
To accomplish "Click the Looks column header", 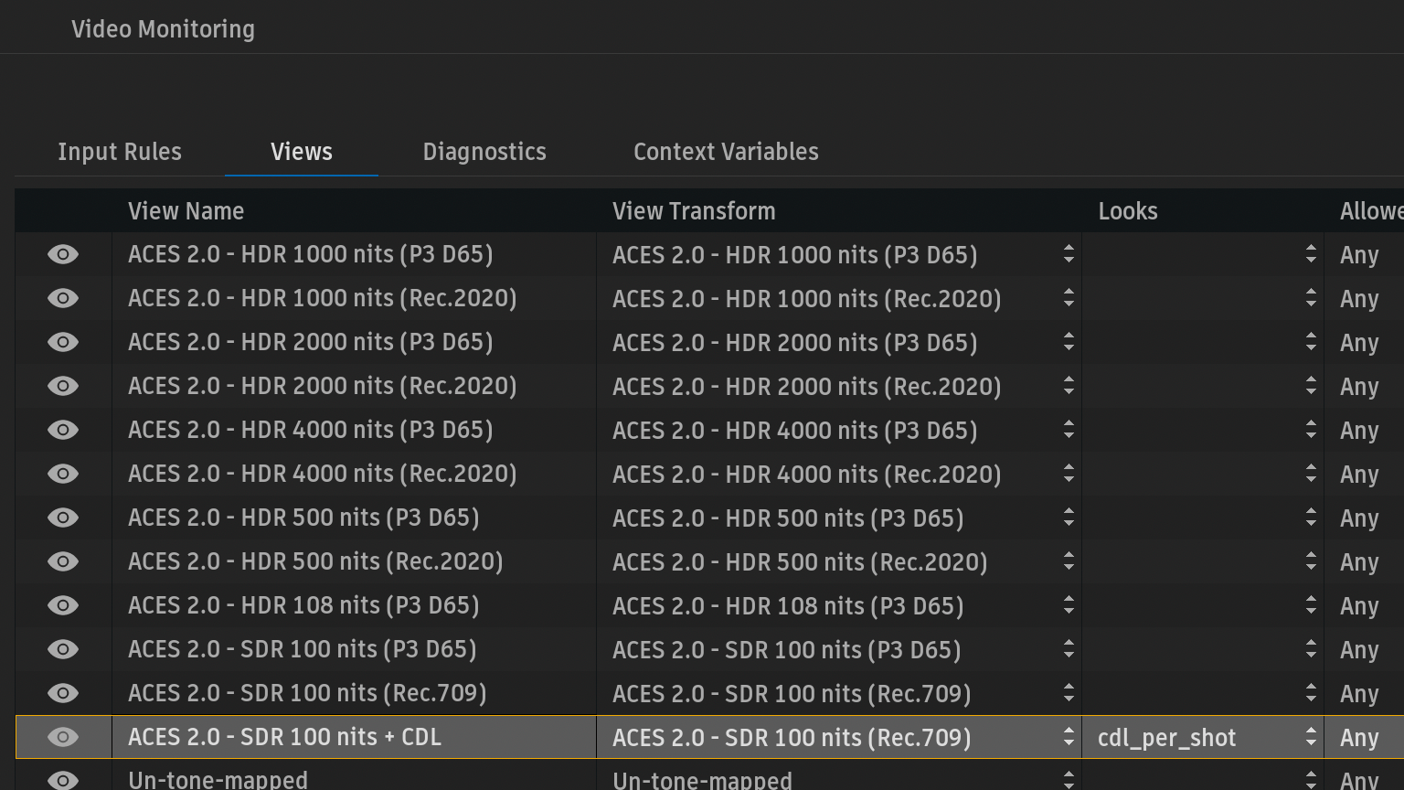I will (1128, 211).
